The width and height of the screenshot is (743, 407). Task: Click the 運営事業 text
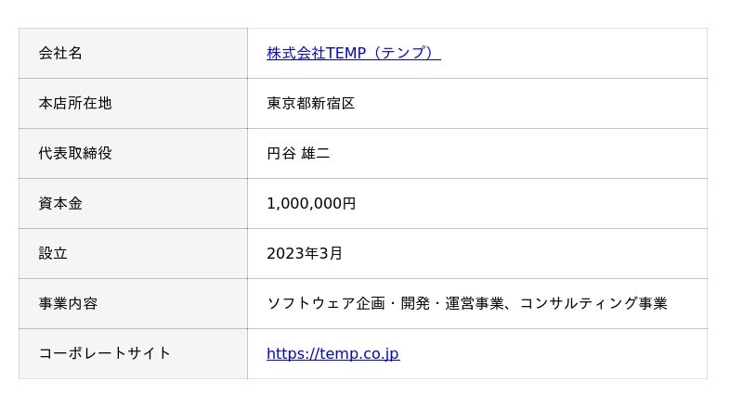click(x=474, y=304)
